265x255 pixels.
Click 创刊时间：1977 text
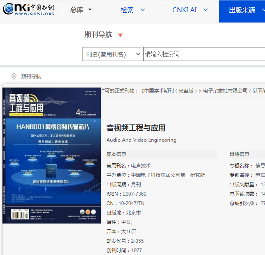pos(124,250)
